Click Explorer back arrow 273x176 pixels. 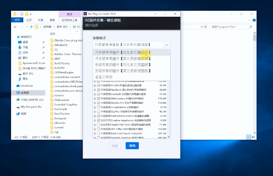click(x=16, y=27)
